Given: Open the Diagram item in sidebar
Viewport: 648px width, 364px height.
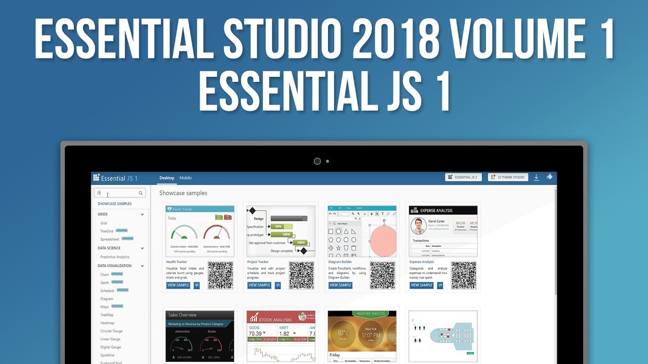Looking at the screenshot, I should [106, 299].
